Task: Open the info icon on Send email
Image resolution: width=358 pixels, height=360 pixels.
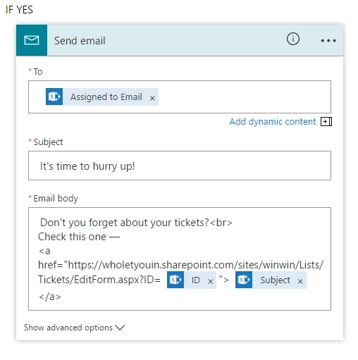Action: click(x=292, y=39)
